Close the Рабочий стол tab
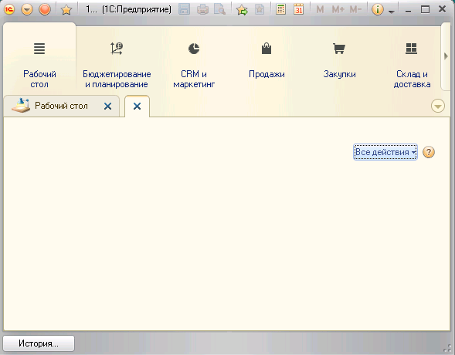 click(x=107, y=106)
